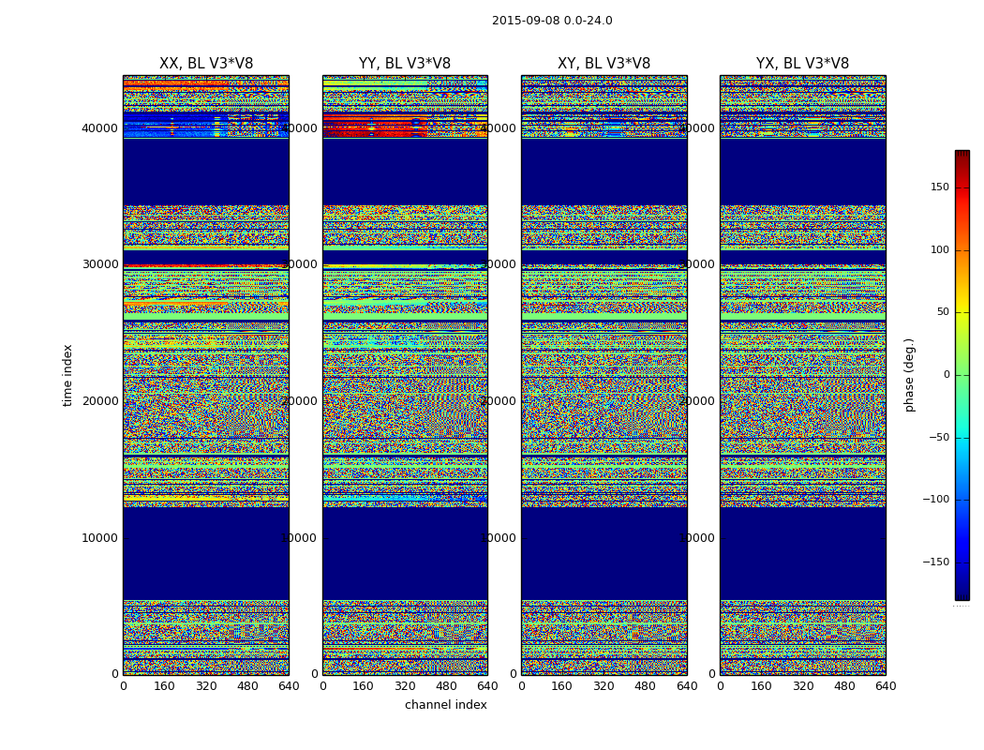Click YY panel's "320" channel tick label

tap(405, 686)
